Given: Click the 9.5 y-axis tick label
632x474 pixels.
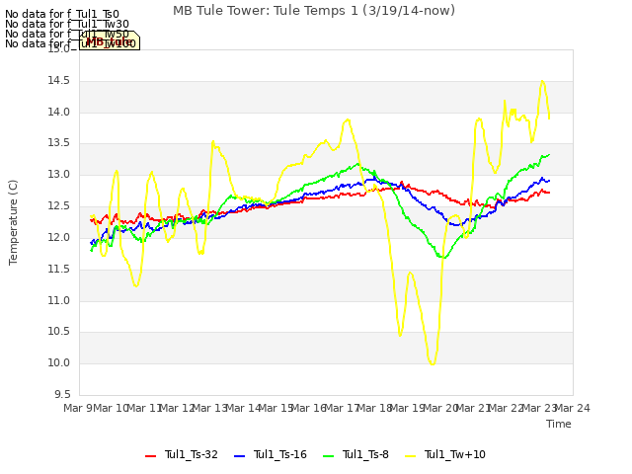Looking at the screenshot, I should (62, 394).
